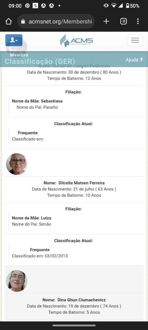Open the browser three-dot menu

(138, 21)
